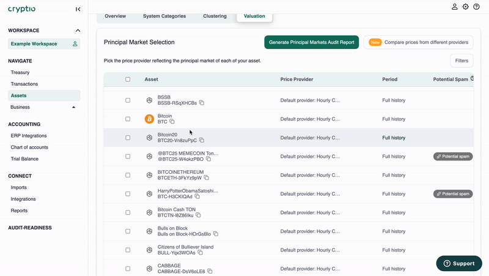The height and width of the screenshot is (276, 489).
Task: Copy the BTCTN-I8Z86Iku identifier
Action: [198, 215]
